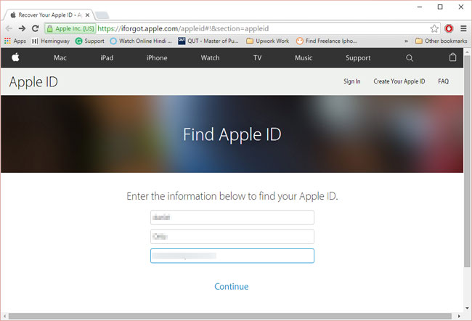
Task: Open the Upwork Work bookmark folder
Action: tap(268, 41)
